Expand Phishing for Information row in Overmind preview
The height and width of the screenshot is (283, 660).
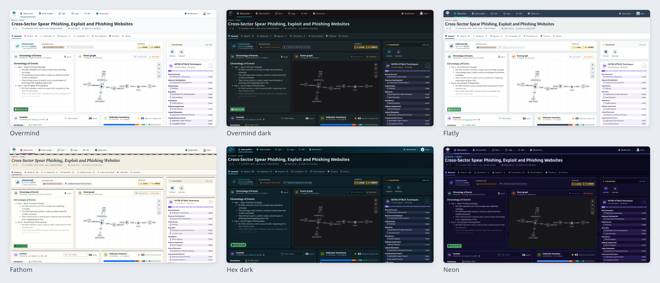pos(191,77)
